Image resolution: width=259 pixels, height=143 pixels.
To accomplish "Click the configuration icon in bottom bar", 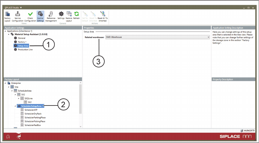I will click(19, 136).
